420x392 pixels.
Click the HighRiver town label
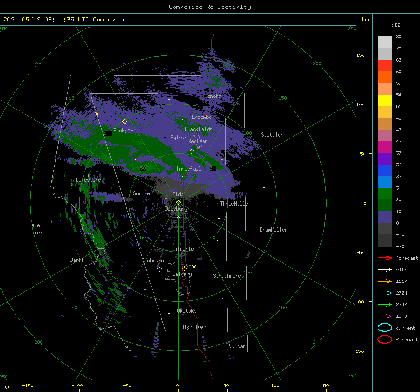coord(194,327)
